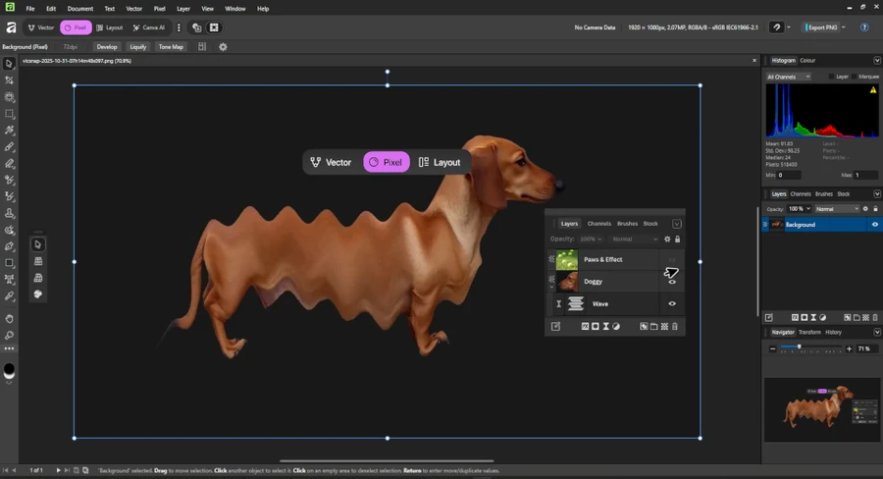Hide the Background layer visibility eye
Image resolution: width=883 pixels, height=479 pixels.
(x=873, y=224)
